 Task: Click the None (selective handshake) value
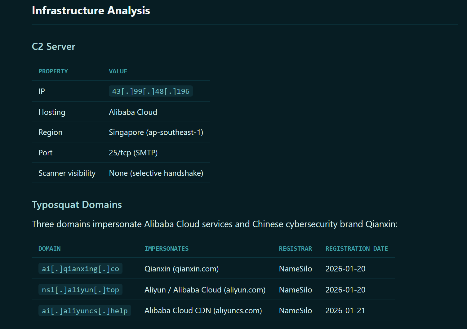coord(156,173)
